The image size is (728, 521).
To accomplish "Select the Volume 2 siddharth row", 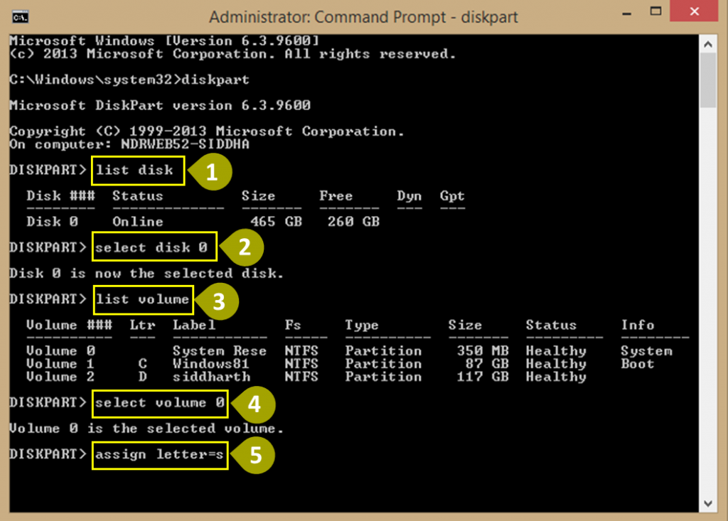I will tap(284, 377).
